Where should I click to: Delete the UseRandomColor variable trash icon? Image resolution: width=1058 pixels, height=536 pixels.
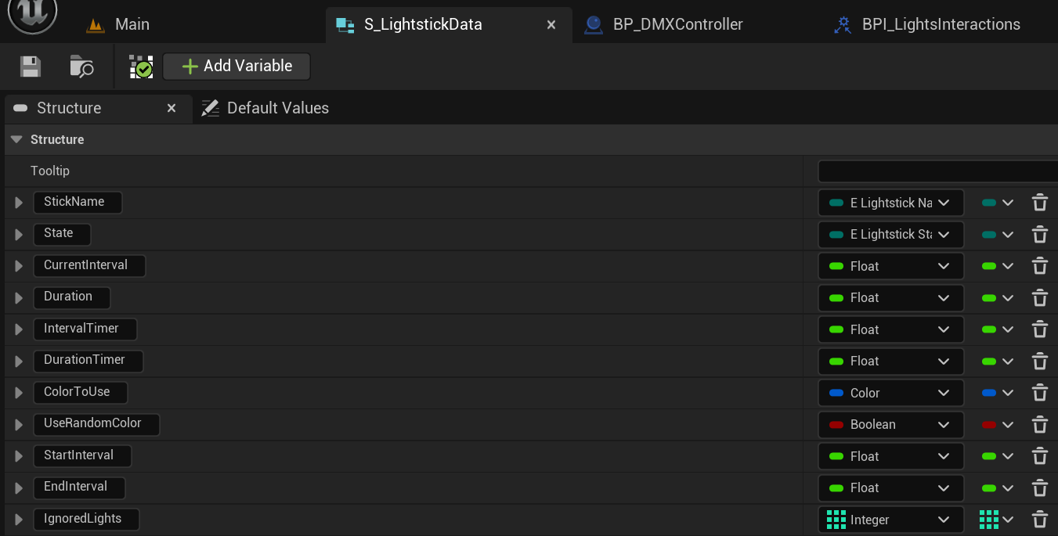coord(1039,425)
